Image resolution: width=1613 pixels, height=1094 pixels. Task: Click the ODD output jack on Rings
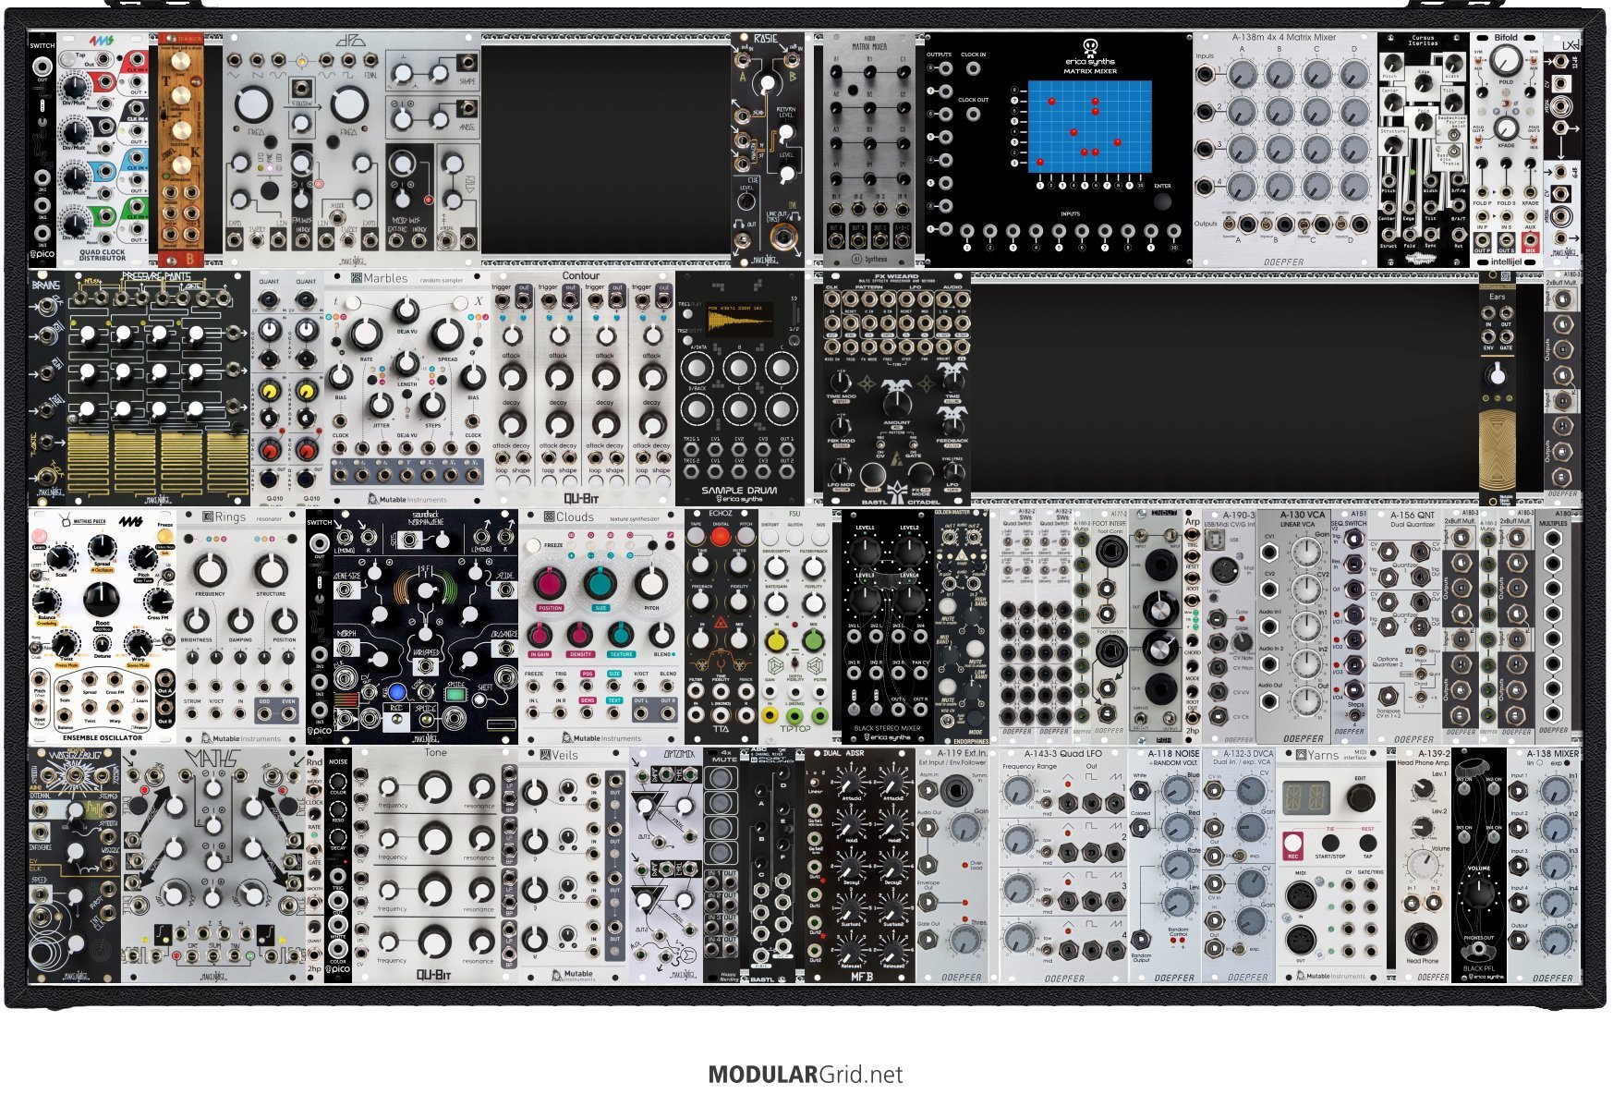[x=264, y=713]
